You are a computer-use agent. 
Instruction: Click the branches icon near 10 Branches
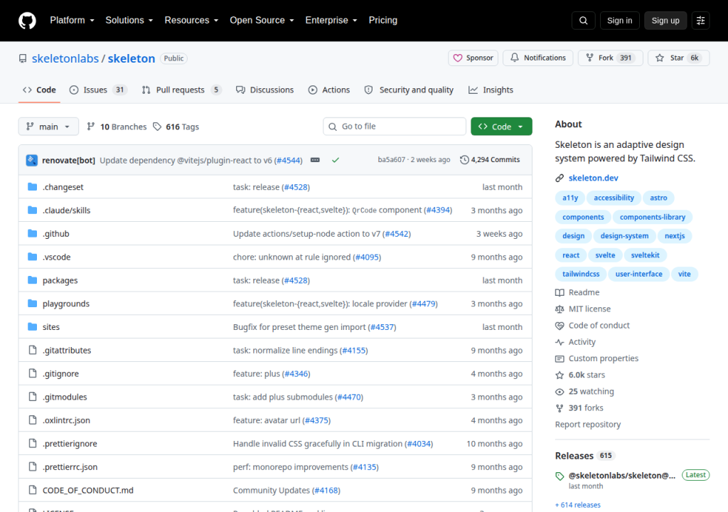click(91, 127)
